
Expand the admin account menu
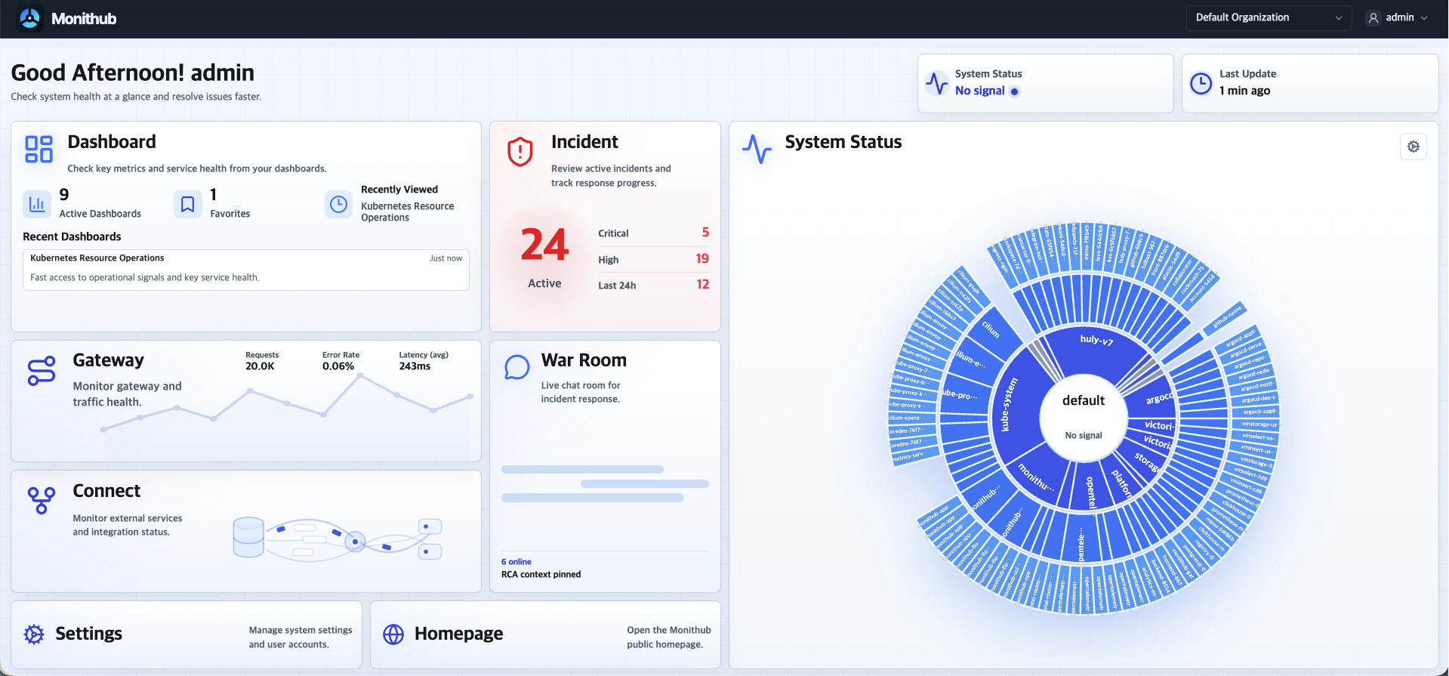coord(1398,17)
